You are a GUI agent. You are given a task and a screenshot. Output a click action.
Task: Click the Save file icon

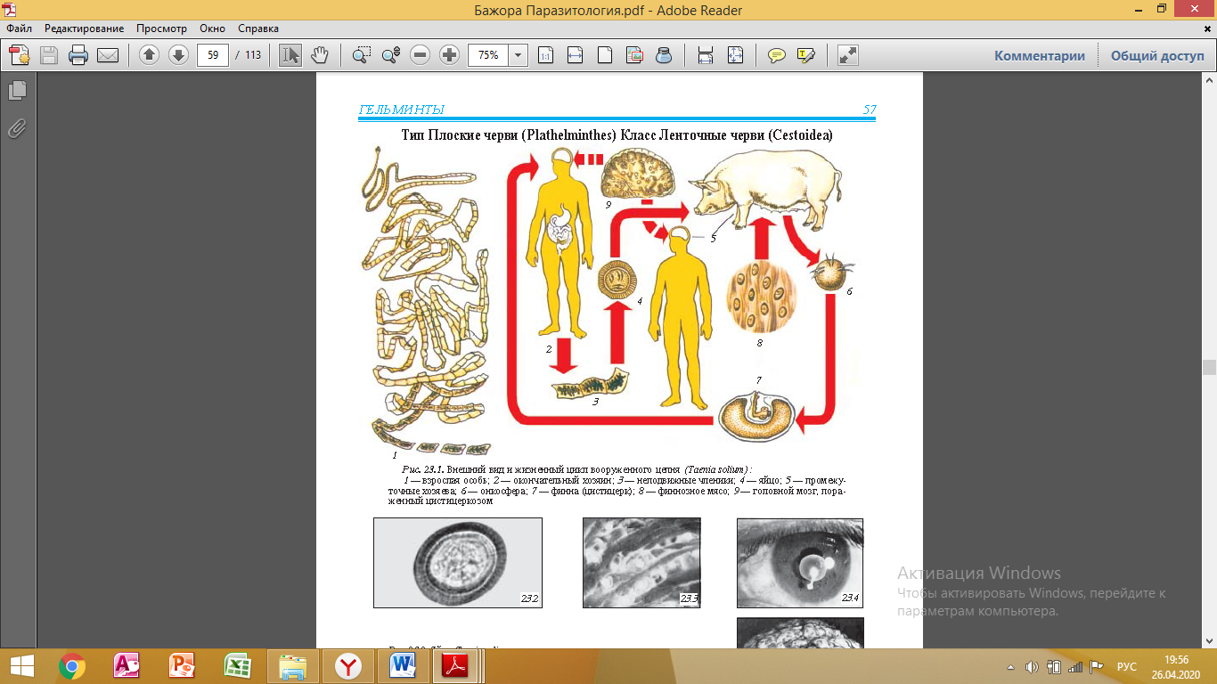(48, 55)
